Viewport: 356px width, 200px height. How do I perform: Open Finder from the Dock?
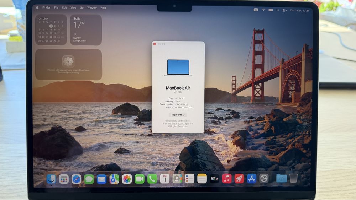pyautogui.click(x=51, y=179)
